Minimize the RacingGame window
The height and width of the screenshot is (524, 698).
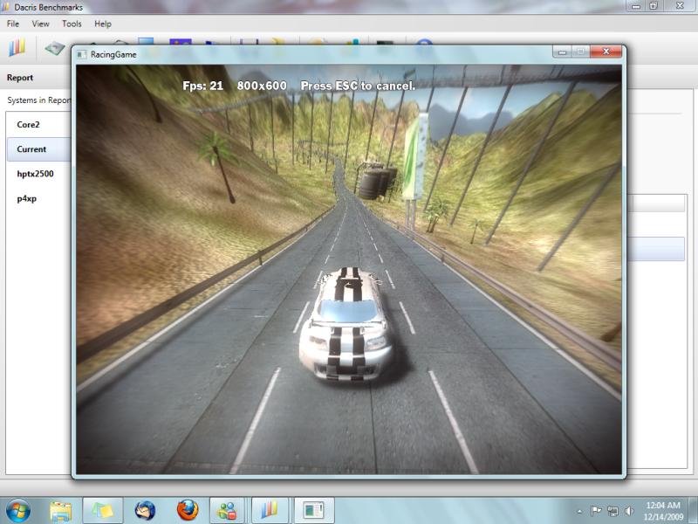[562, 52]
